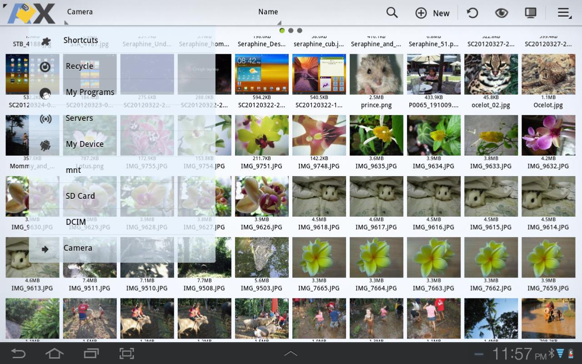Choose My Device from the navigation menu
The width and height of the screenshot is (582, 364).
pyautogui.click(x=85, y=144)
